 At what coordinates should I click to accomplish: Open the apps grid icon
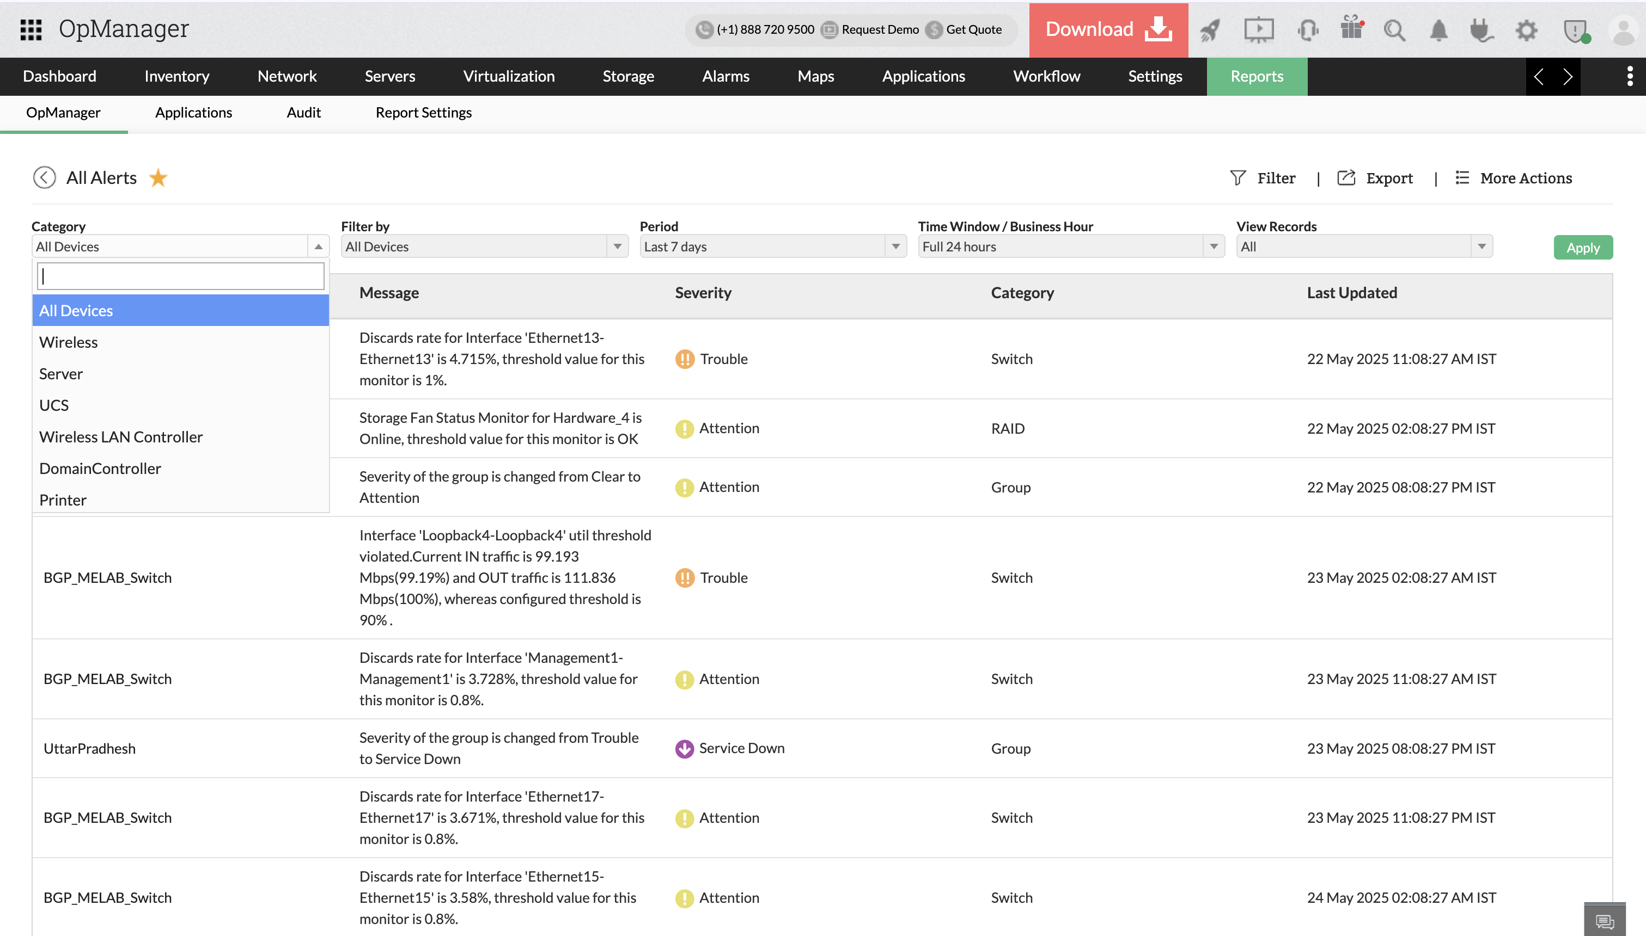[31, 29]
